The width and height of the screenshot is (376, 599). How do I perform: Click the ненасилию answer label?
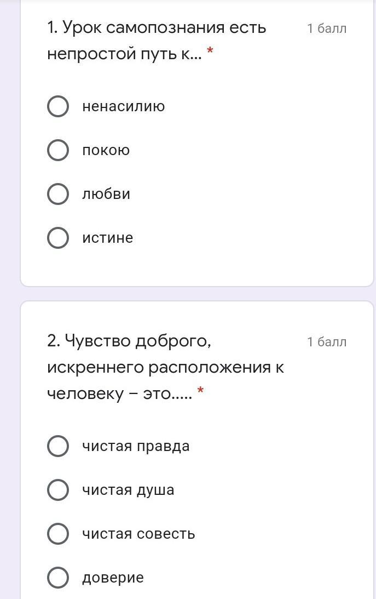[x=124, y=106]
